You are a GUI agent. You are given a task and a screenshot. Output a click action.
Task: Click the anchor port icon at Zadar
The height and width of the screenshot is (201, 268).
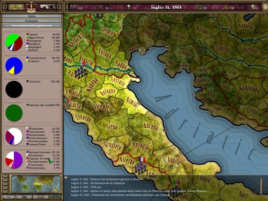click(x=210, y=112)
